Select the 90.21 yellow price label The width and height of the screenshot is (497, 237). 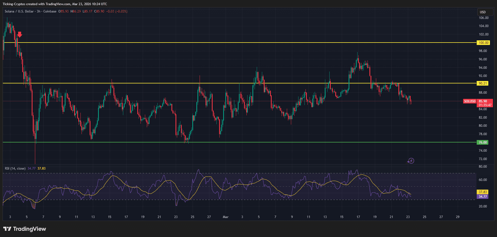click(x=483, y=83)
